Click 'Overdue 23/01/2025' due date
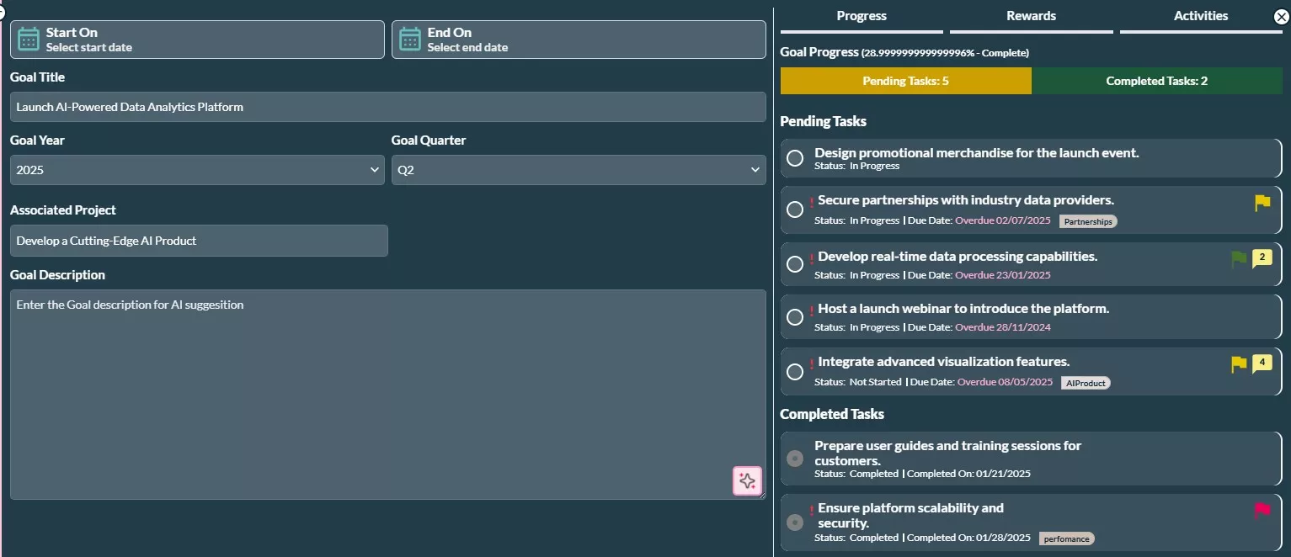Image resolution: width=1291 pixels, height=557 pixels. (x=1003, y=275)
